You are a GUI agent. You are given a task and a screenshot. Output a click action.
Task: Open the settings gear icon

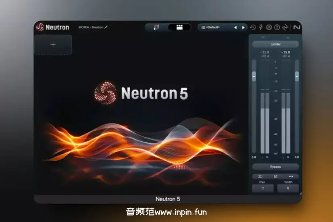[x=269, y=27]
